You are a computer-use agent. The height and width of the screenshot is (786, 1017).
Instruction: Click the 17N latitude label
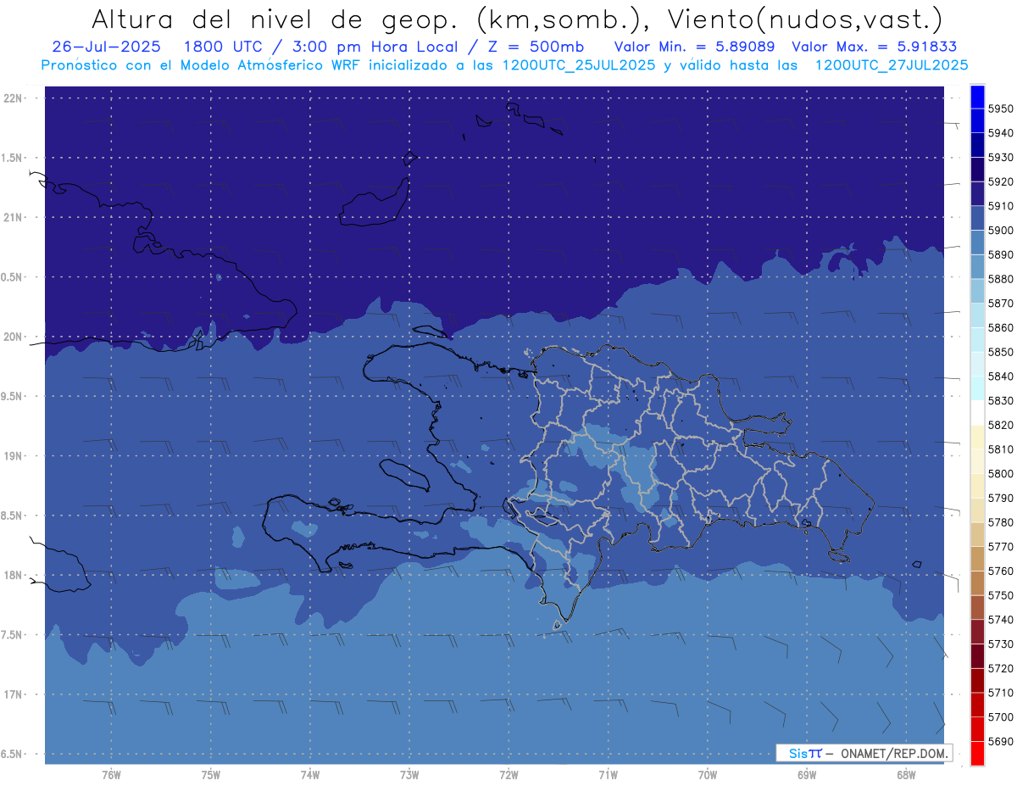tap(13, 694)
